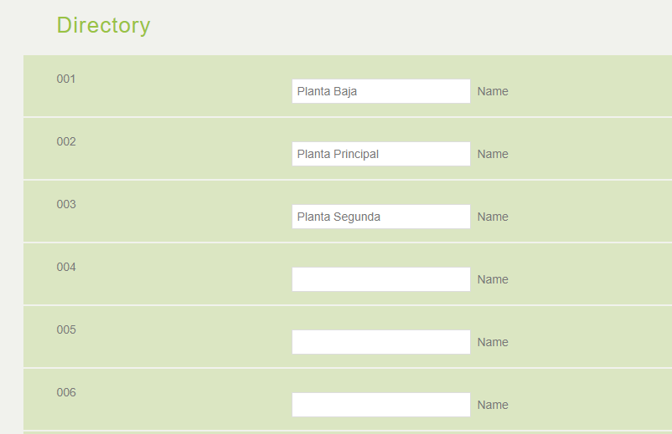Click the Name label in row 006
The height and width of the screenshot is (434, 672).
click(493, 406)
